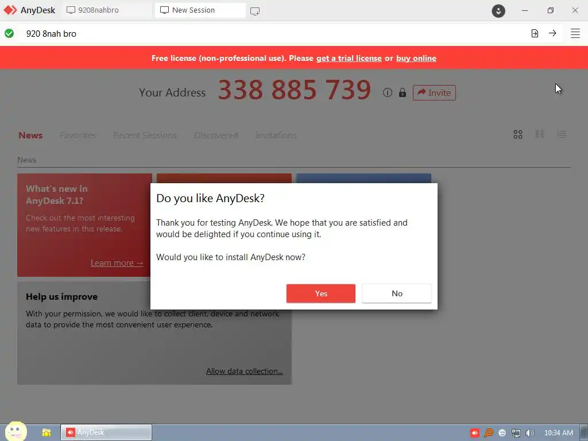
Task: Click the 'Help us improve' card heading
Action: tap(61, 297)
